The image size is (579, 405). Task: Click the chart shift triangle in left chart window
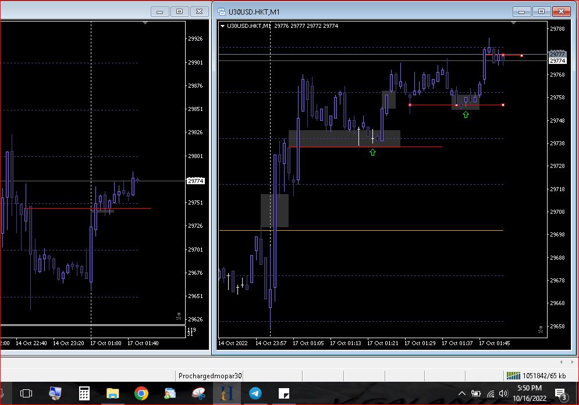pyautogui.click(x=145, y=23)
